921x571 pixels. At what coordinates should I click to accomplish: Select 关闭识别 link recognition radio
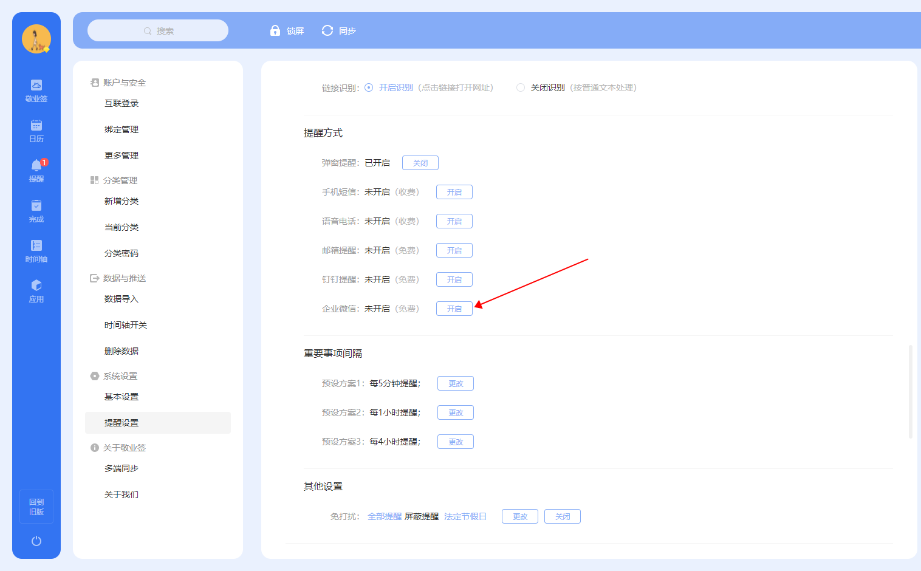click(521, 87)
